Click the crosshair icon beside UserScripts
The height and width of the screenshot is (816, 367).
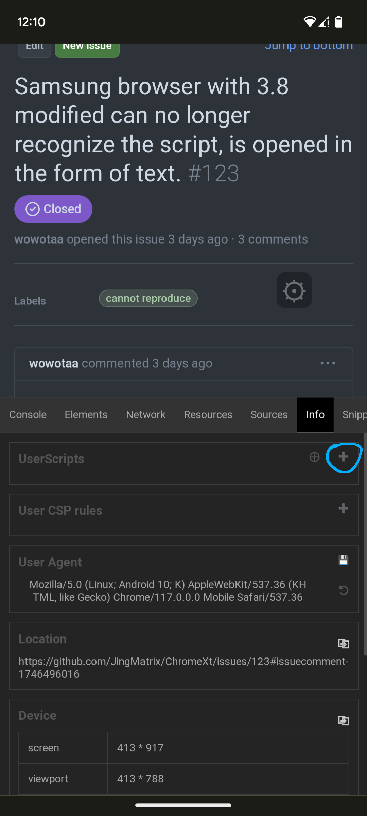pyautogui.click(x=314, y=457)
